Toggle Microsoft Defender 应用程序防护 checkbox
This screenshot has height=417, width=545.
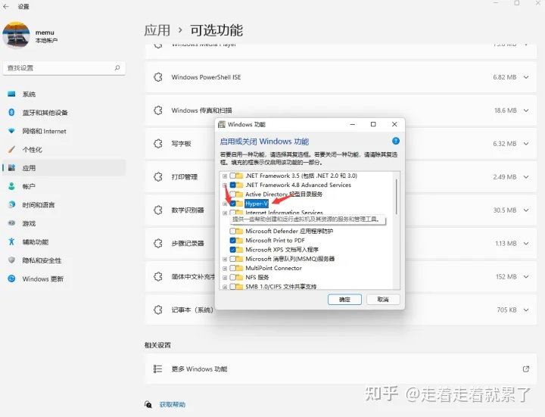coord(233,231)
